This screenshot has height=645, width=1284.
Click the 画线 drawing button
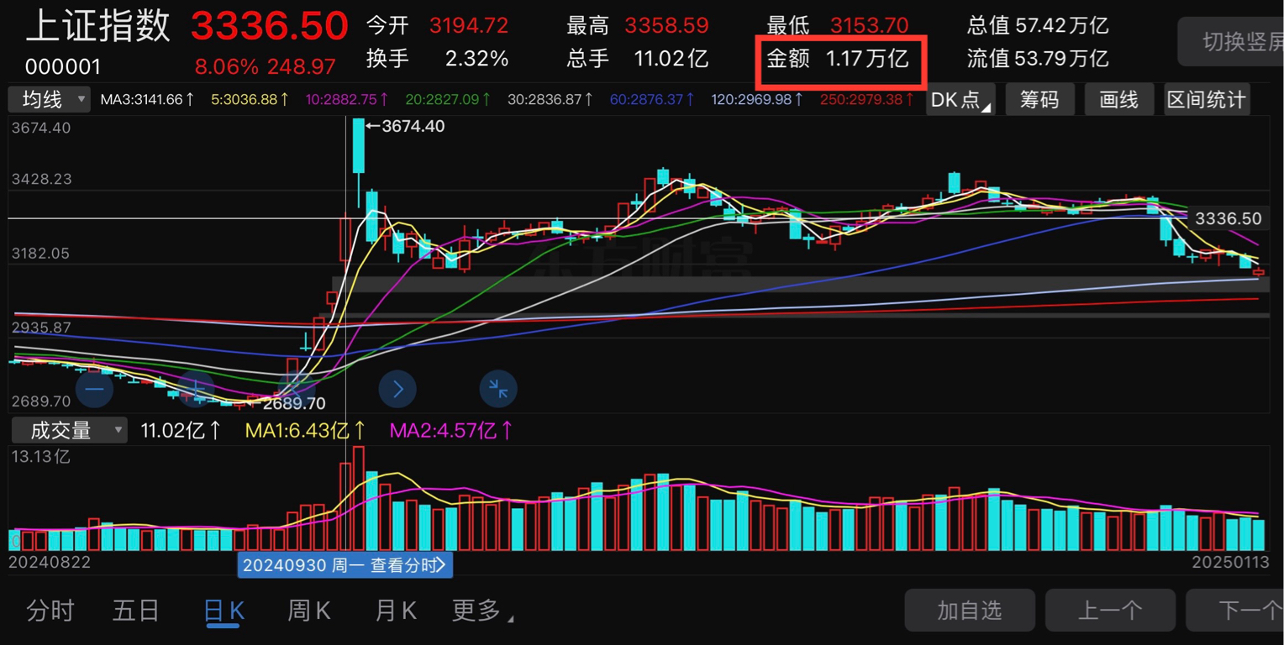[x=1118, y=100]
